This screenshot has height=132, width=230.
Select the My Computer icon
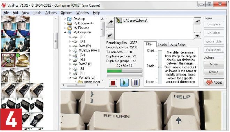(x=70, y=32)
